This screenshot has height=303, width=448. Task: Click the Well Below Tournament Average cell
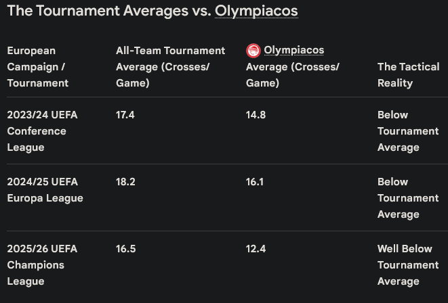[x=408, y=265]
